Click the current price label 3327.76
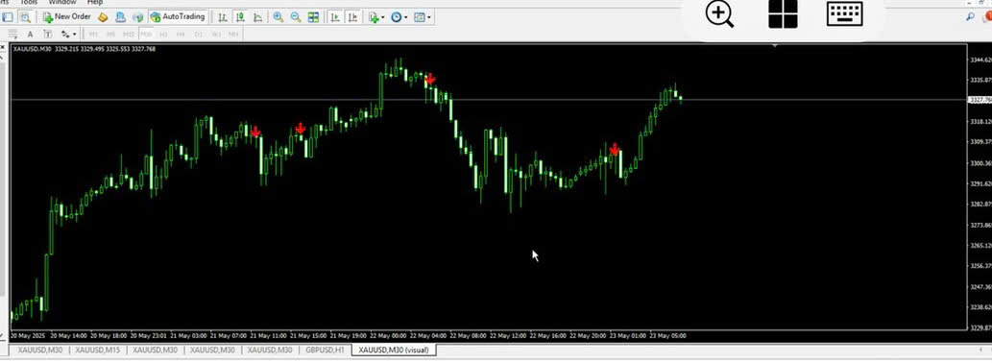992x363 pixels. (980, 100)
